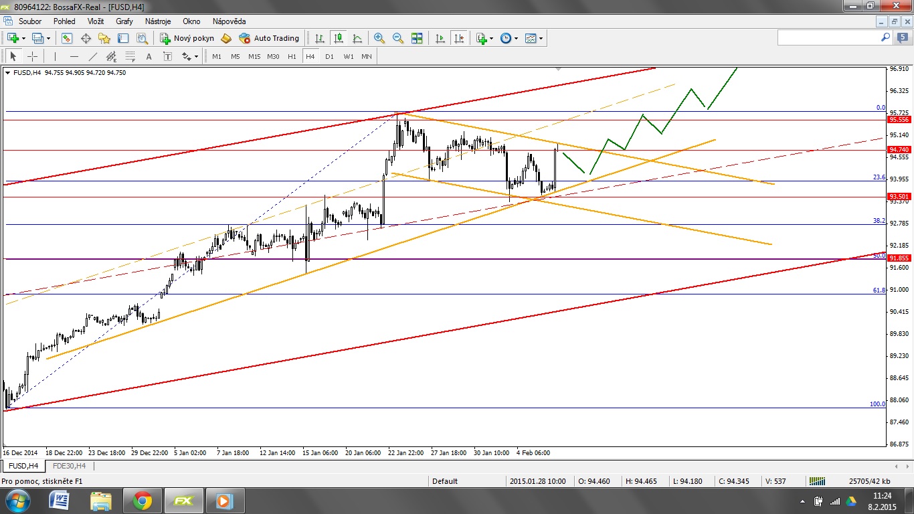Select the cursor arrow tool
This screenshot has height=514, width=914.
tap(13, 56)
